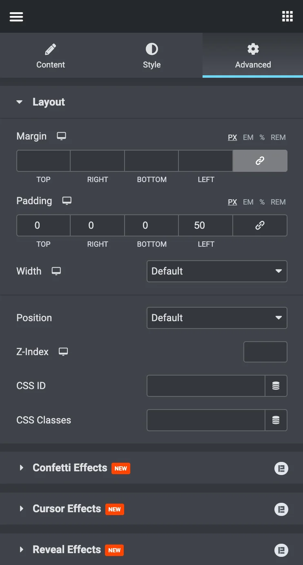Screen dimensions: 303x565
Task: Select EM unit for Margin
Action: (248, 137)
